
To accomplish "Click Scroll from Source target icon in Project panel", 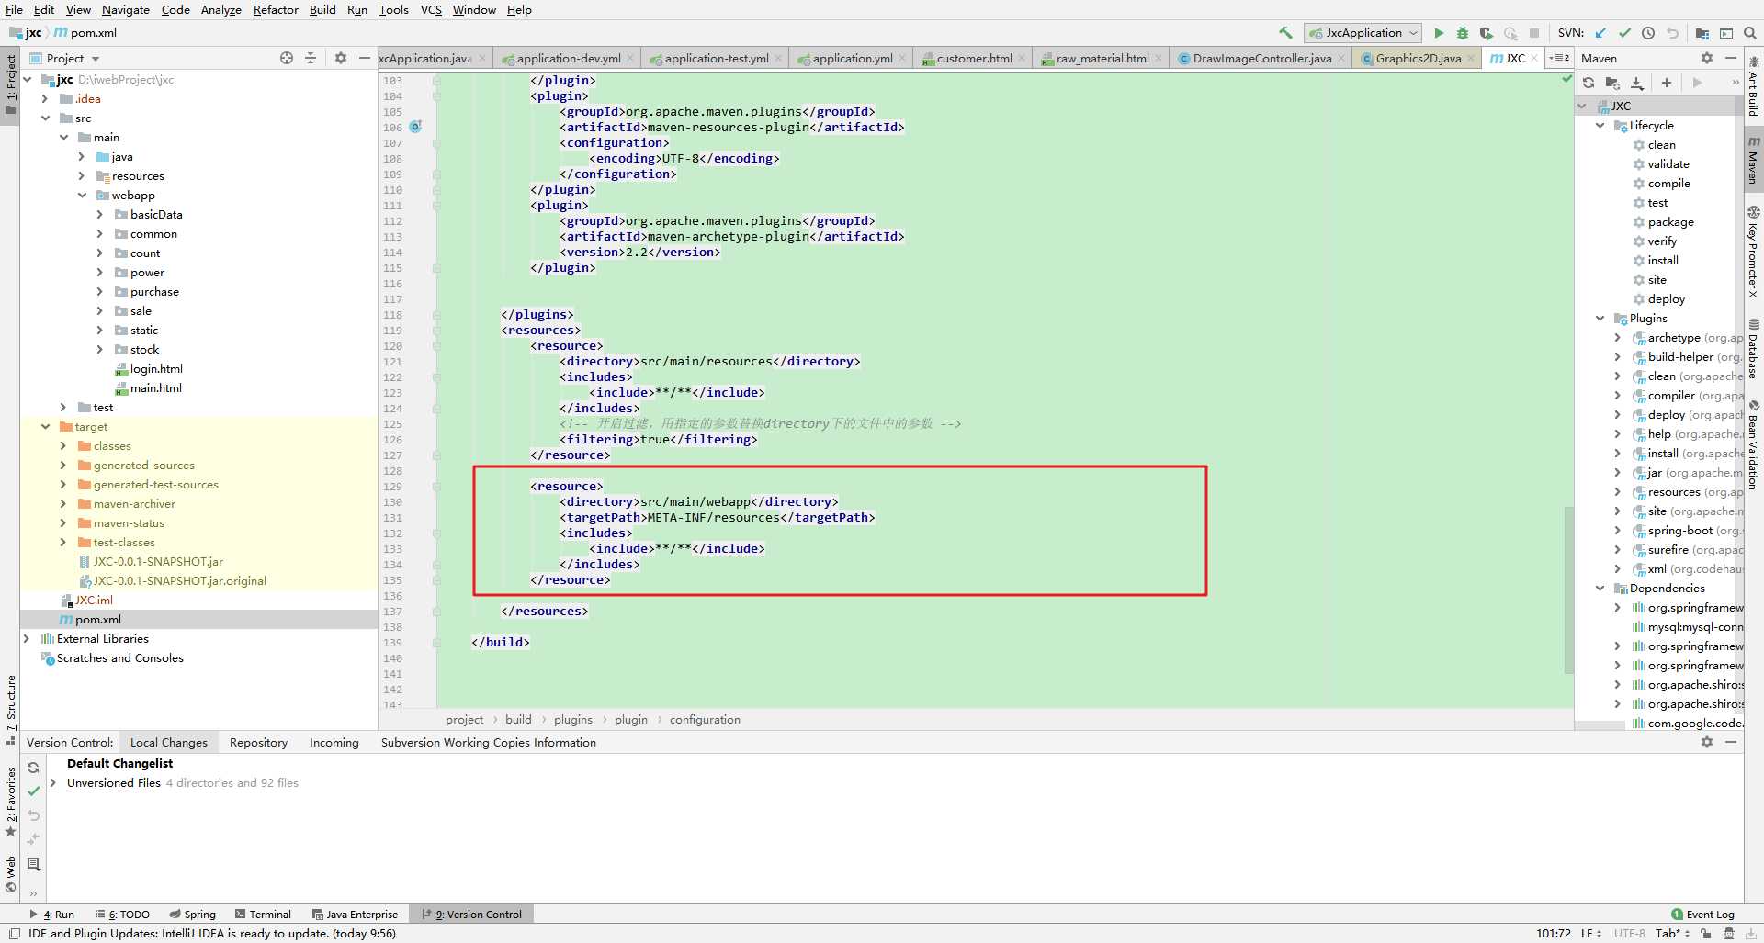I will (x=287, y=58).
